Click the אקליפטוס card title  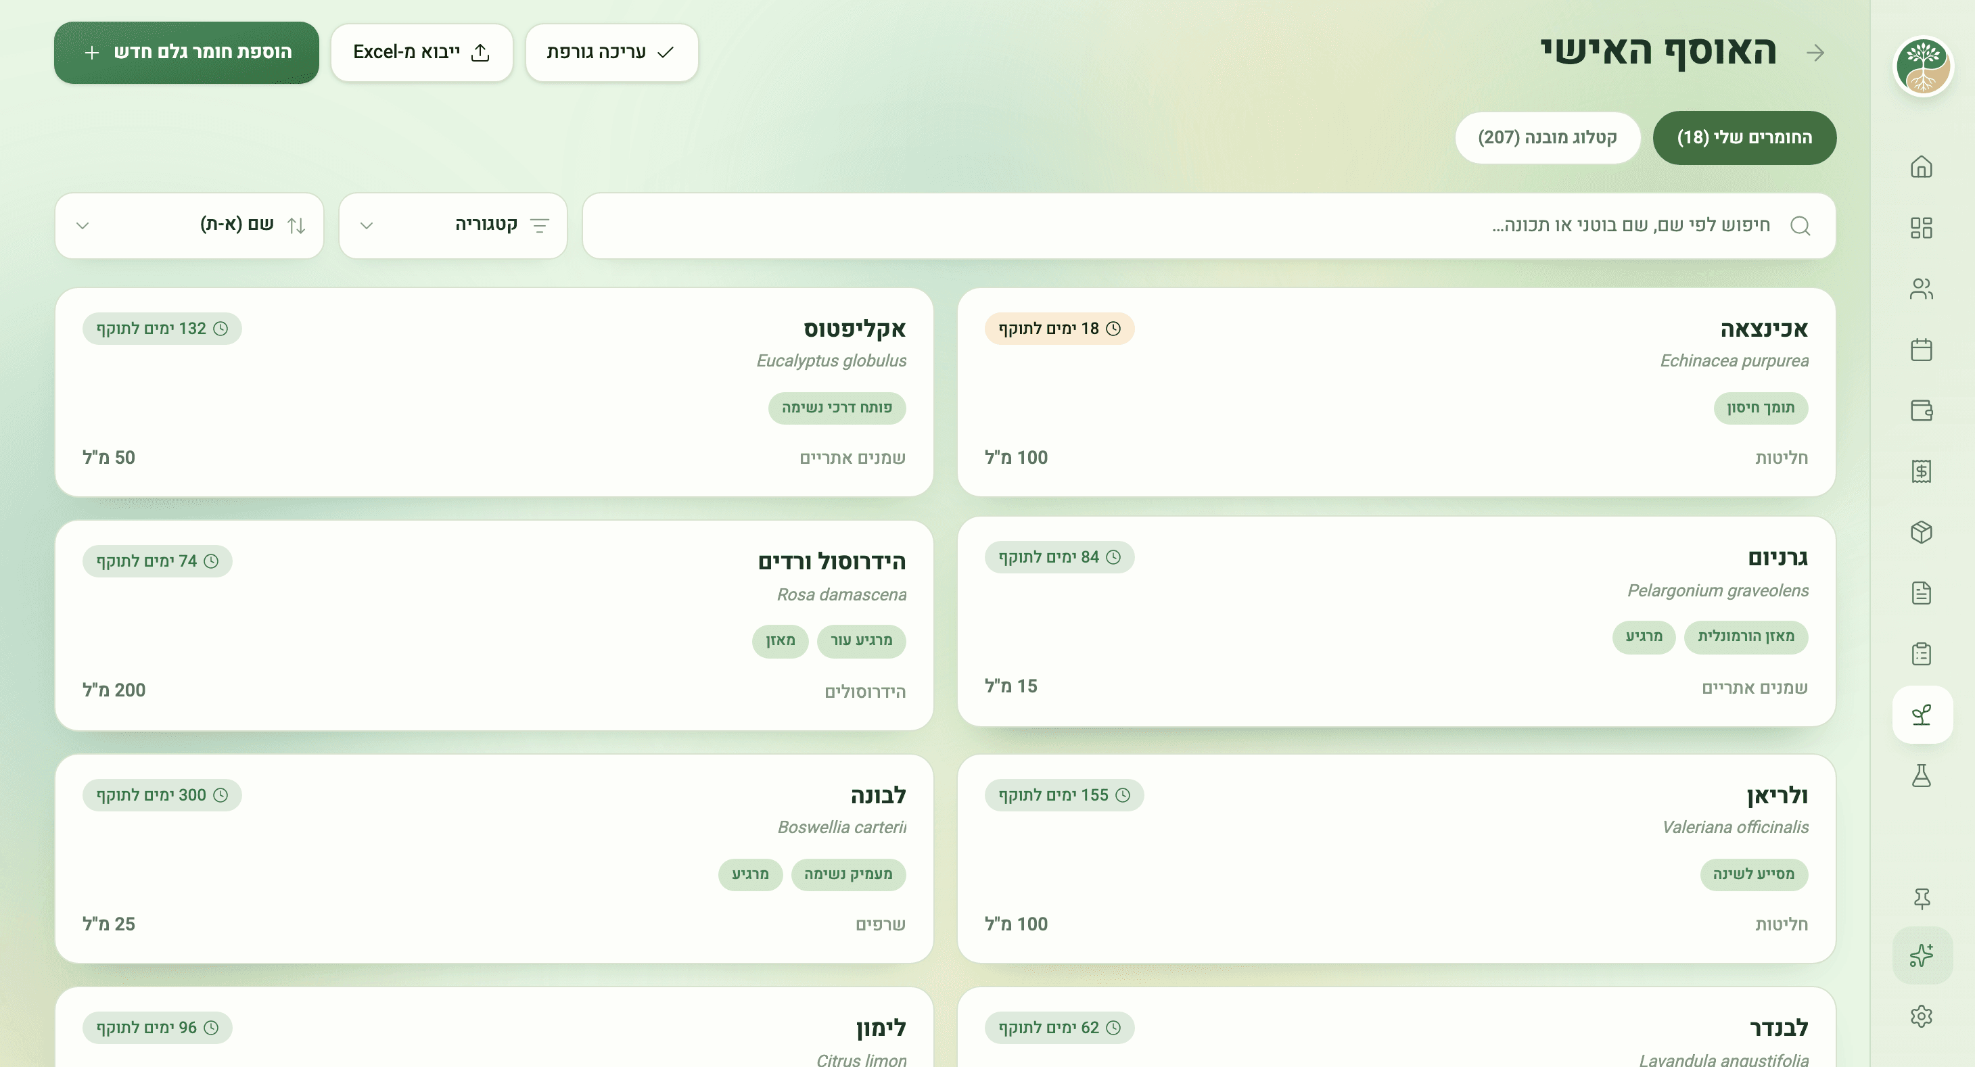pos(855,329)
